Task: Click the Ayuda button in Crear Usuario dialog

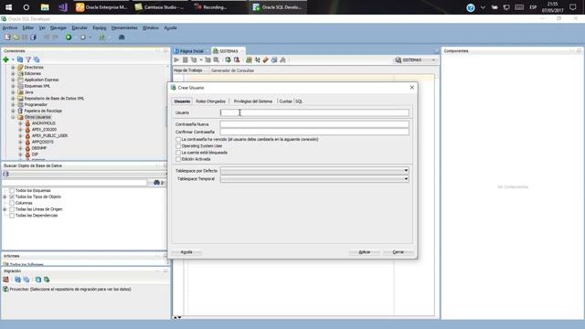Action: click(x=186, y=252)
